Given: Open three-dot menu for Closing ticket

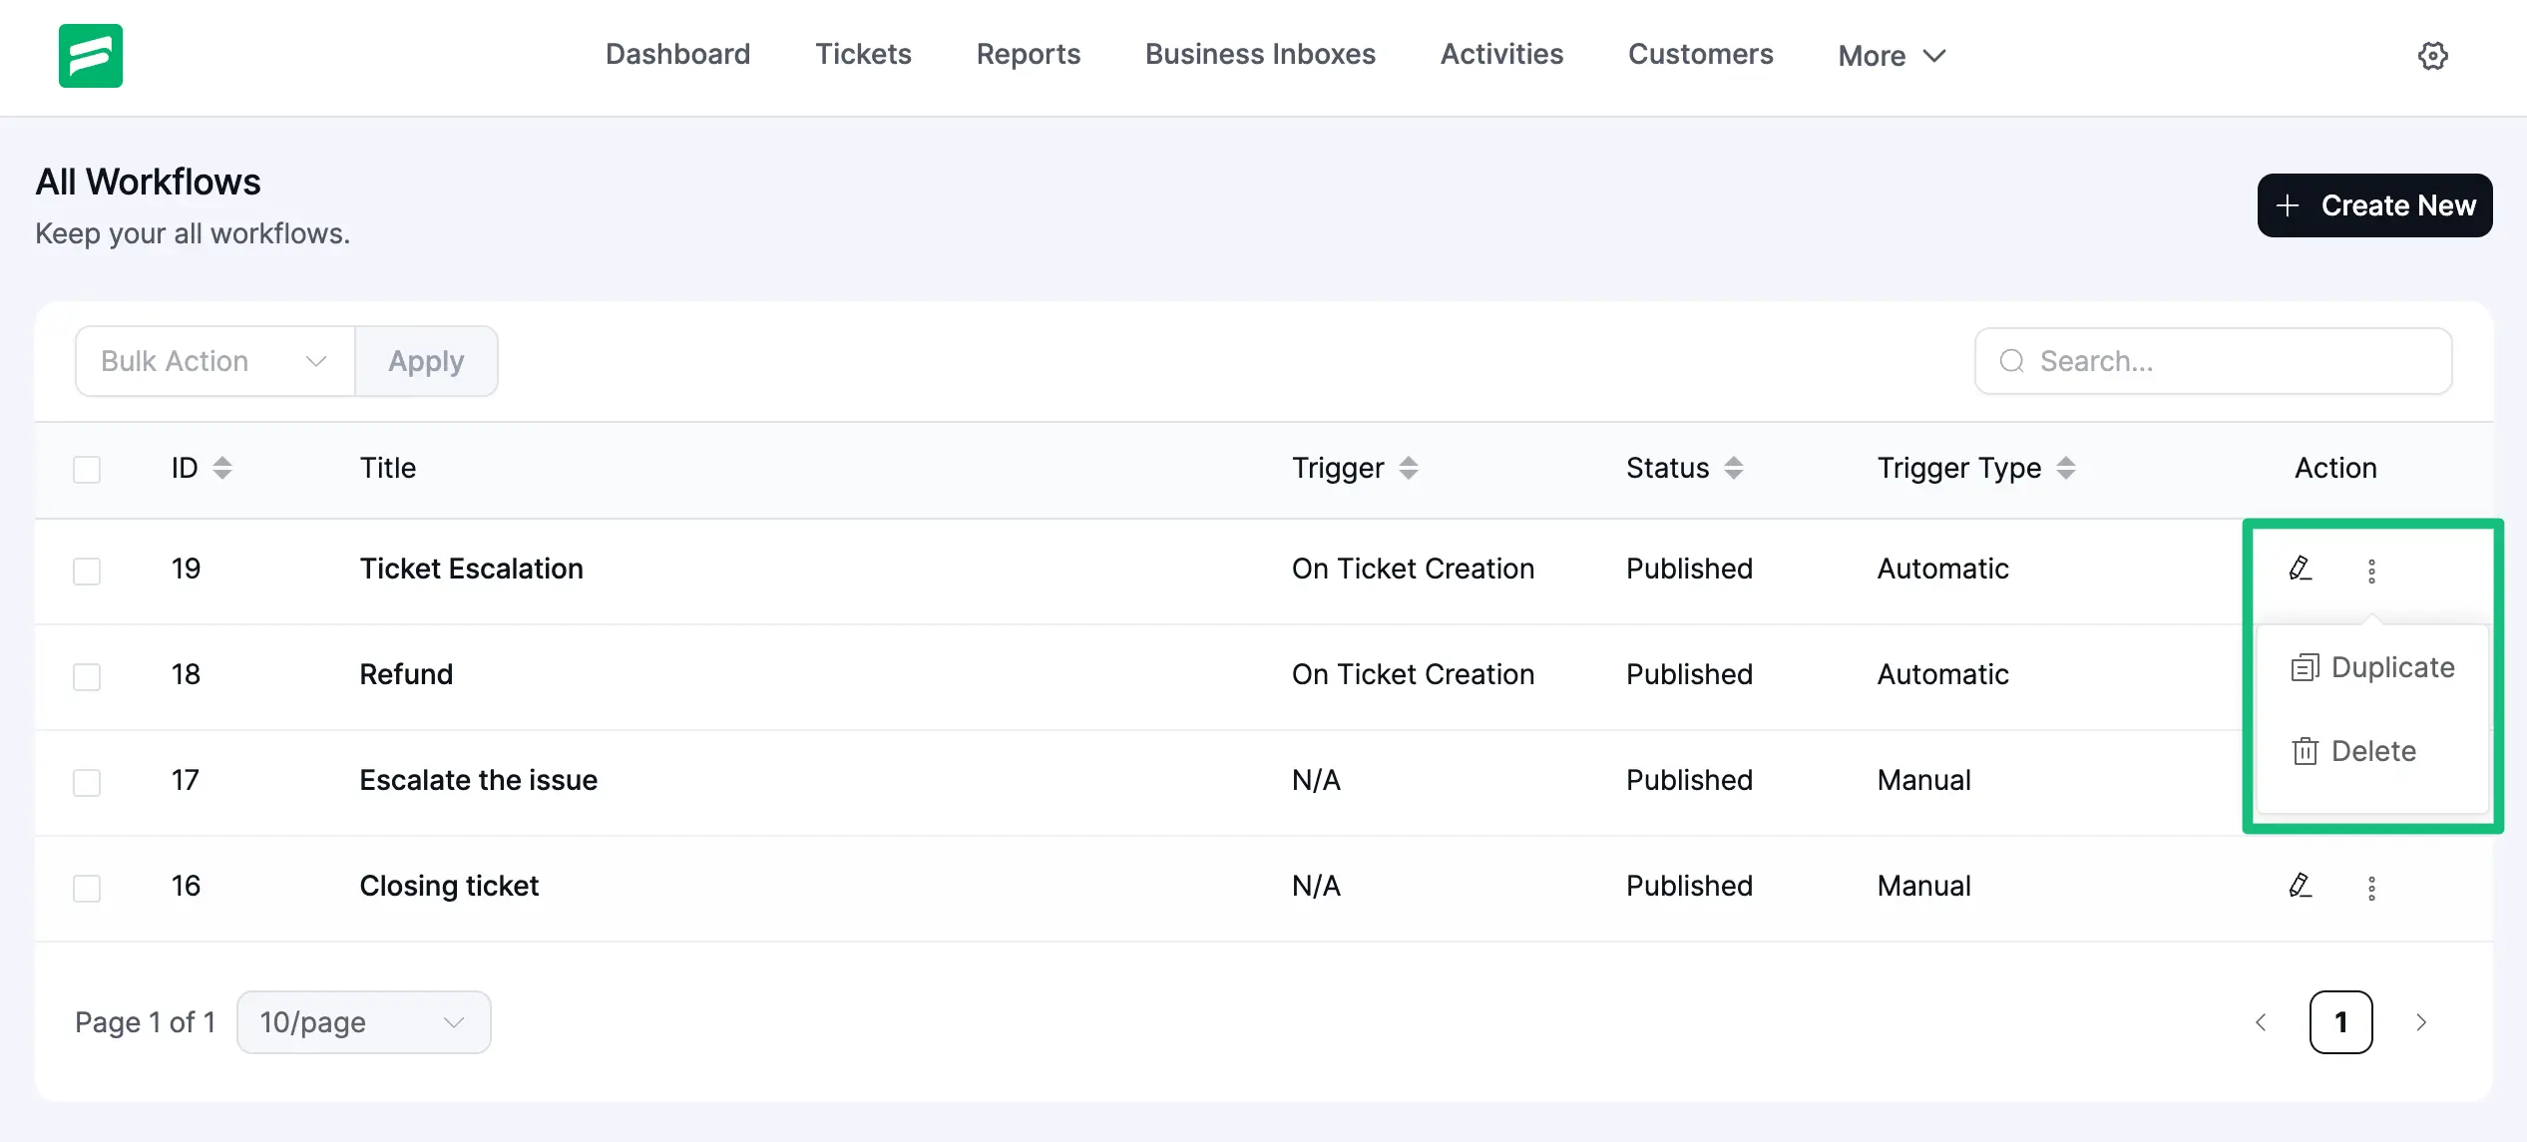Looking at the screenshot, I should (x=2371, y=888).
